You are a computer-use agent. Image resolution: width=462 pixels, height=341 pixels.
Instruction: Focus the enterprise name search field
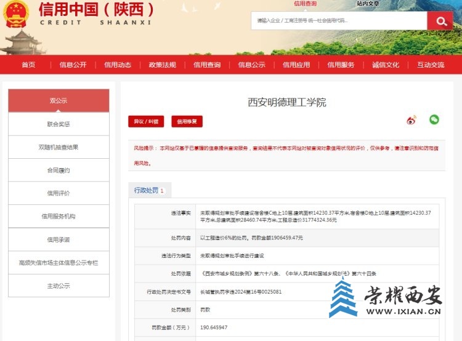coord(339,21)
